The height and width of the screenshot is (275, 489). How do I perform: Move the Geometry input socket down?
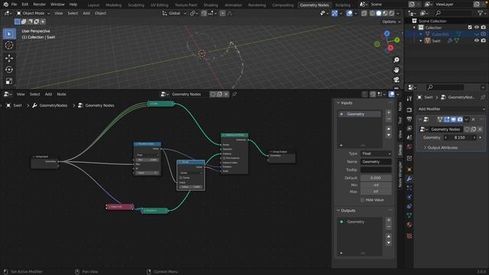[389, 134]
